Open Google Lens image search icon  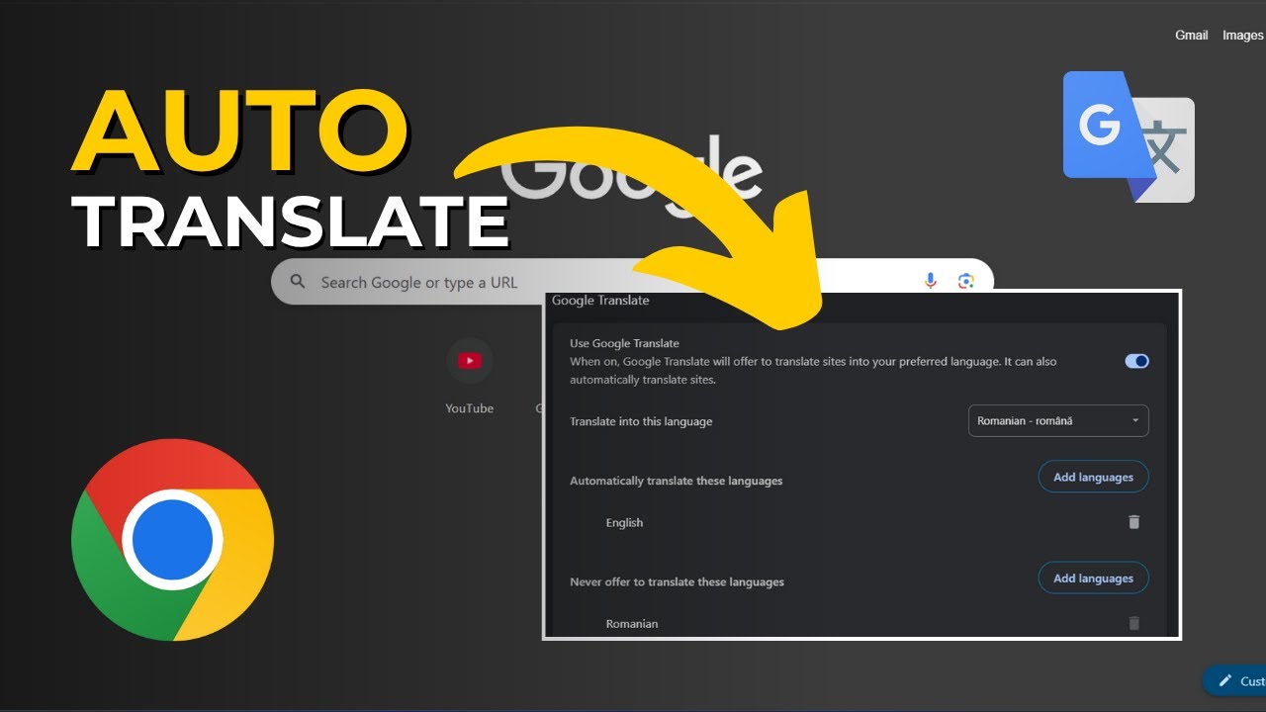pos(966,281)
